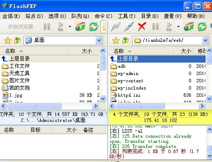
Task: Click remote pane horizontal scroll right arrow
Action: coord(202,106)
